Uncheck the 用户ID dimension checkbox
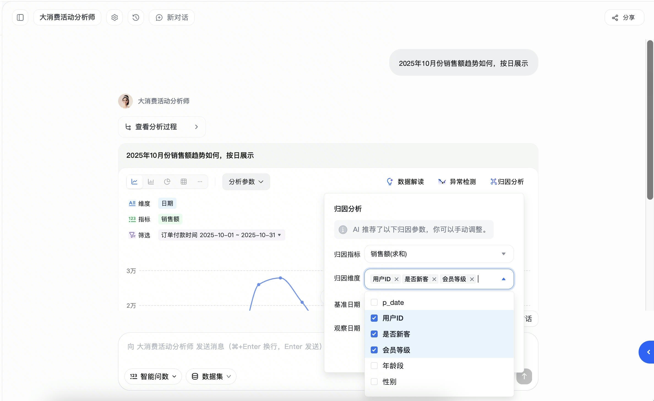Viewport: 654px width, 401px height. tap(374, 318)
